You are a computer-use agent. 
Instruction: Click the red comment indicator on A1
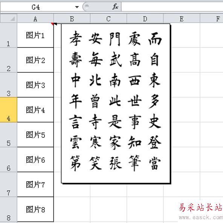pos(52,24)
